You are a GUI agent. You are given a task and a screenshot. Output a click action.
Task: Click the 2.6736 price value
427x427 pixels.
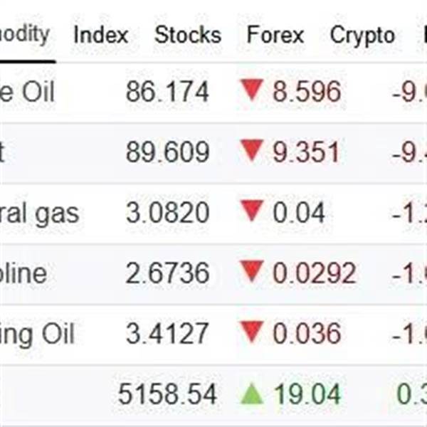tap(167, 273)
